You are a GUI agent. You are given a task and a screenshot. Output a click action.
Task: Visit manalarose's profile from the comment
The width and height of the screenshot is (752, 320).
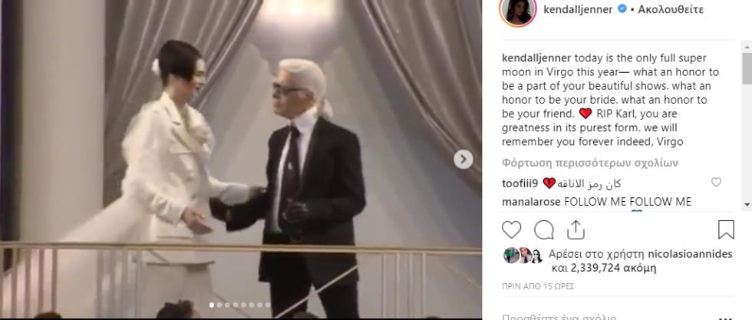point(531,202)
